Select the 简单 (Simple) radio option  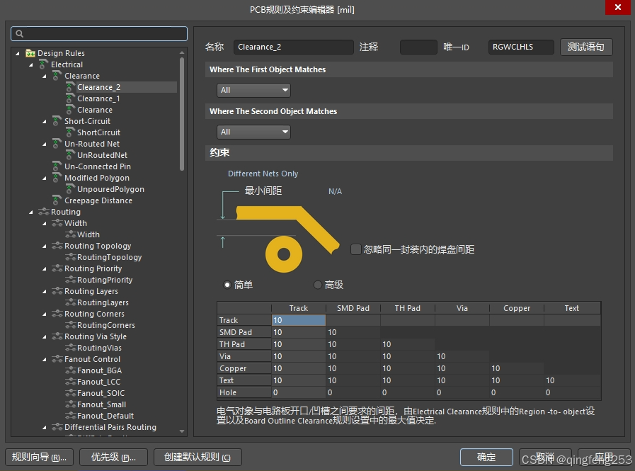pyautogui.click(x=227, y=285)
